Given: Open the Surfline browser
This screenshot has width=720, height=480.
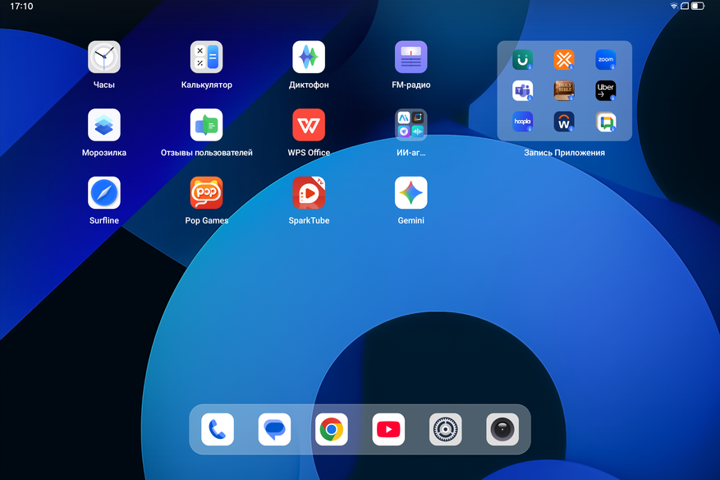Looking at the screenshot, I should click(104, 193).
